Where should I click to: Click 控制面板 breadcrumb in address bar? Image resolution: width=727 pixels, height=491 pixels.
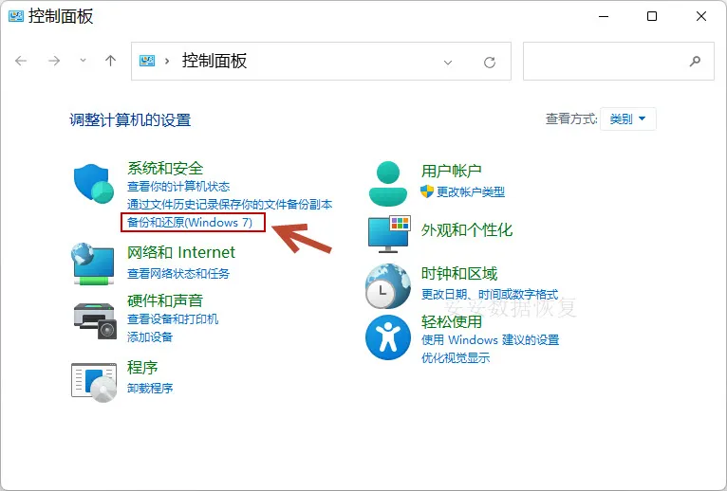[x=214, y=61]
